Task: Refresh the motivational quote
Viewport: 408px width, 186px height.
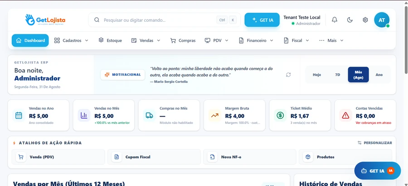Action: pyautogui.click(x=288, y=75)
